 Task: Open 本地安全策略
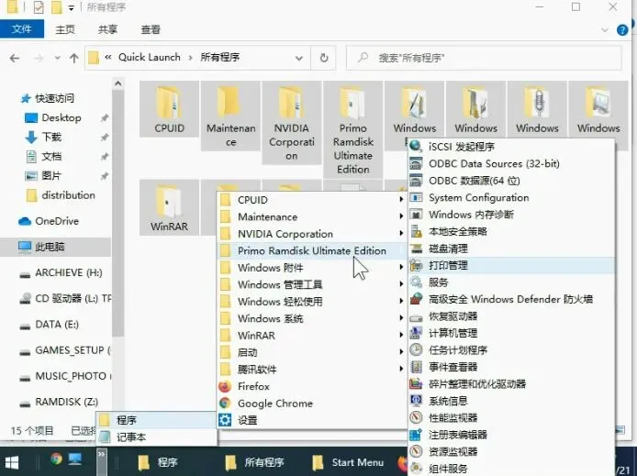tap(511, 232)
